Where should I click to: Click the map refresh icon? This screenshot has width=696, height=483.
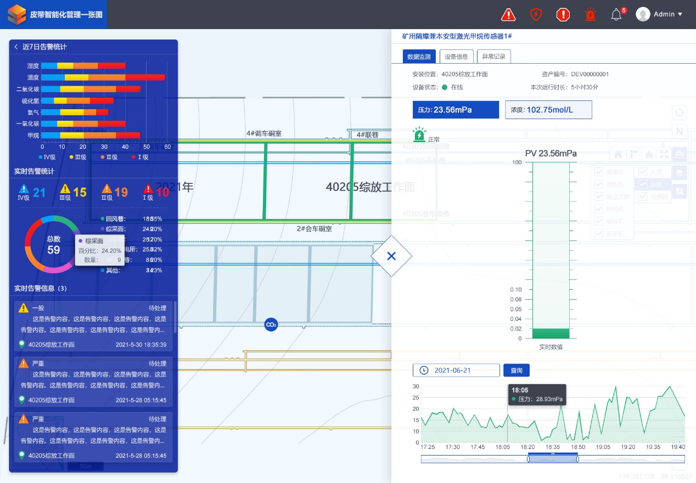click(680, 113)
